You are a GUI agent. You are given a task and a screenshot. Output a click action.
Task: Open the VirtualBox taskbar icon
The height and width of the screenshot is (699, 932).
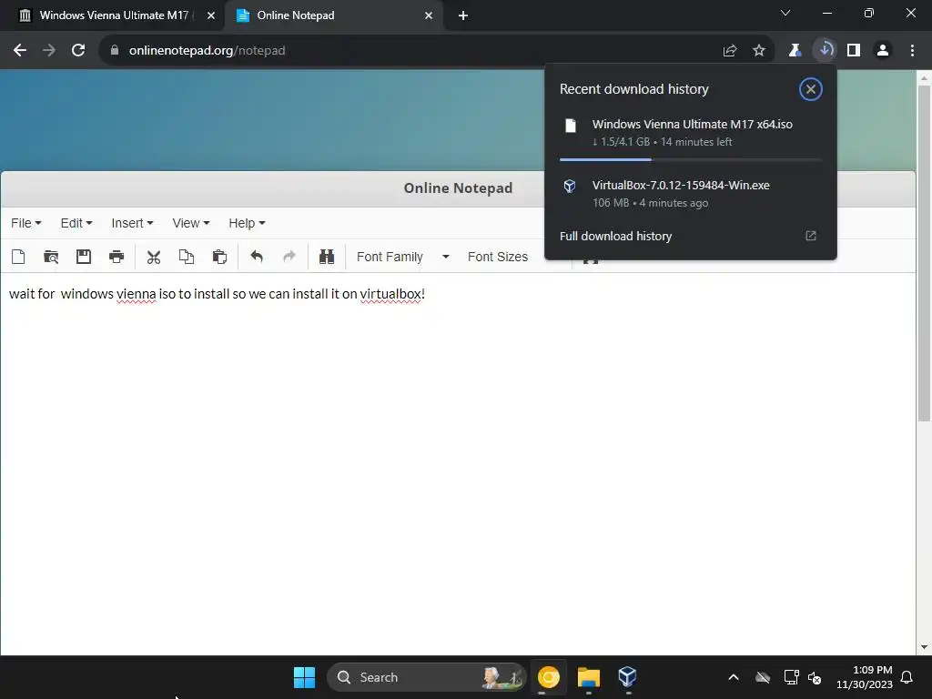(x=628, y=677)
